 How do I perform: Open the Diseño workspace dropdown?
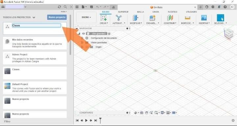coord(86,17)
